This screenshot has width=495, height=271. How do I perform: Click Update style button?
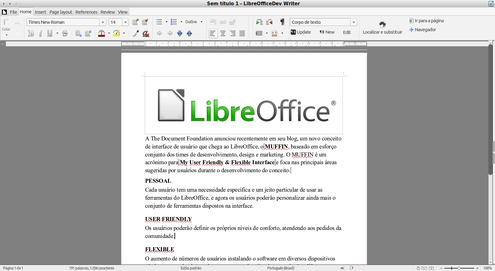pos(301,32)
